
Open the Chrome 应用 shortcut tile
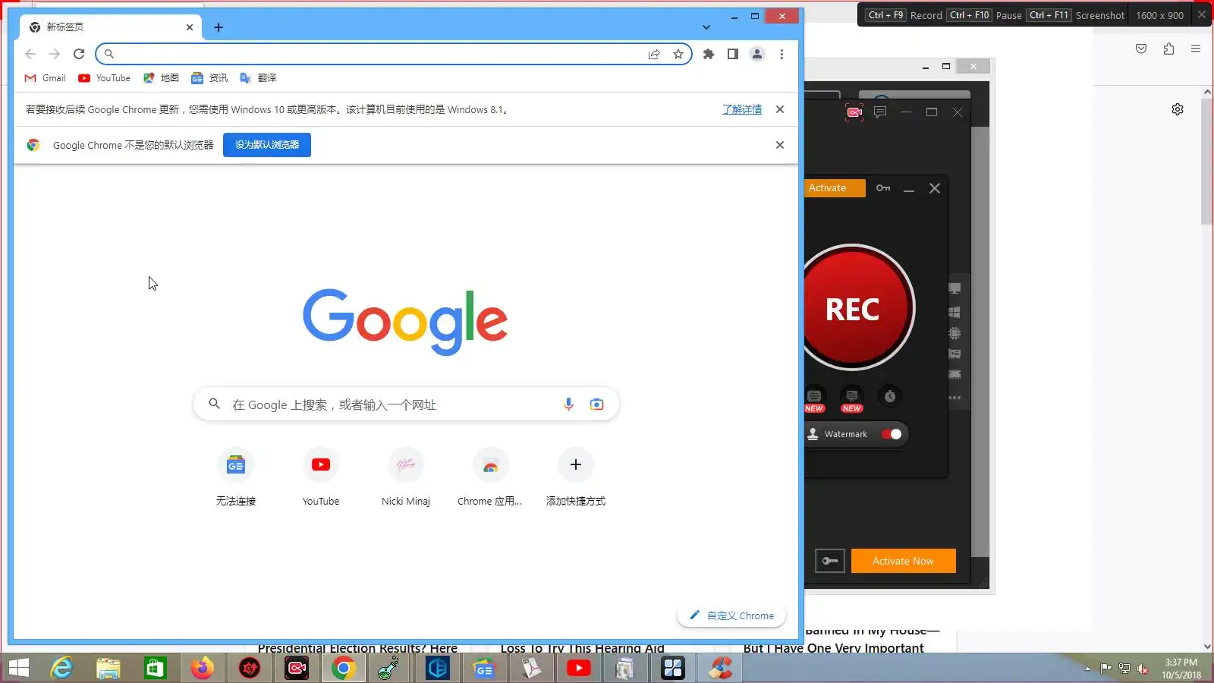pyautogui.click(x=490, y=477)
